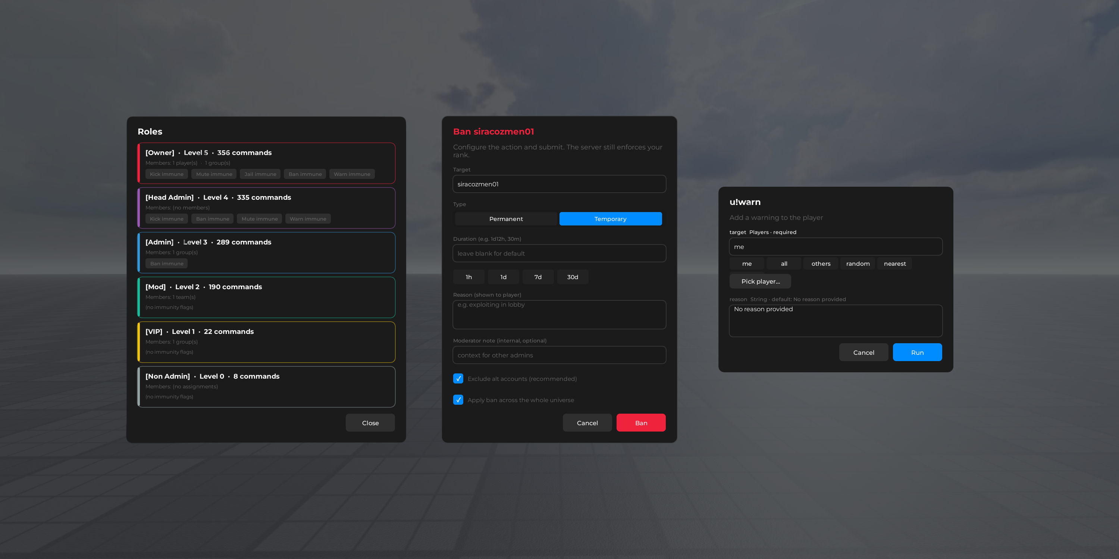Image resolution: width=1119 pixels, height=559 pixels.
Task: Click Owner's Warn immune tag
Action: 352,174
